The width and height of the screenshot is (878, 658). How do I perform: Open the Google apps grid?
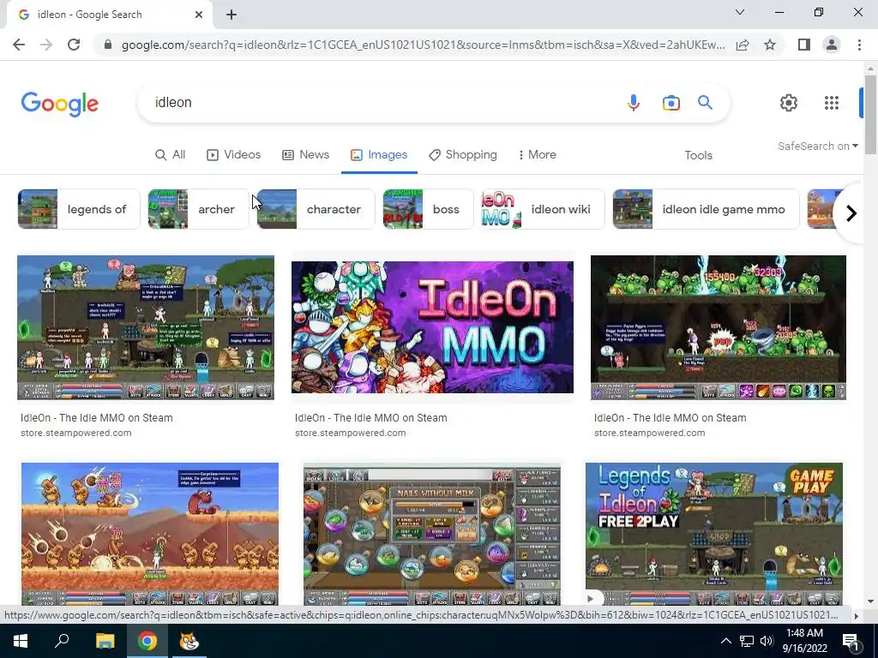832,103
